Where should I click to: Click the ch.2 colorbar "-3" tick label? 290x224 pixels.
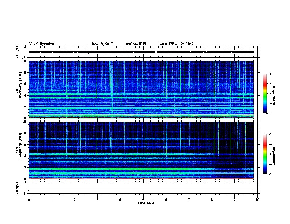[270, 134]
